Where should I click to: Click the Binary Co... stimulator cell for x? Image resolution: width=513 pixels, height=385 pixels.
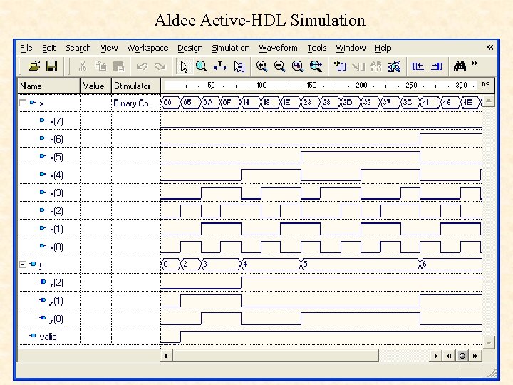(136, 103)
